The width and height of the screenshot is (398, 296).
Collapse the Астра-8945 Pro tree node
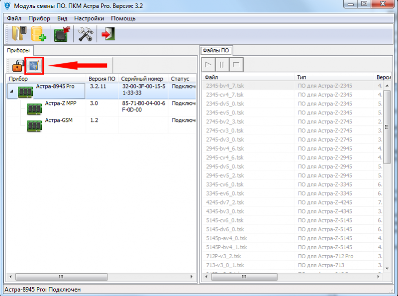click(11, 91)
